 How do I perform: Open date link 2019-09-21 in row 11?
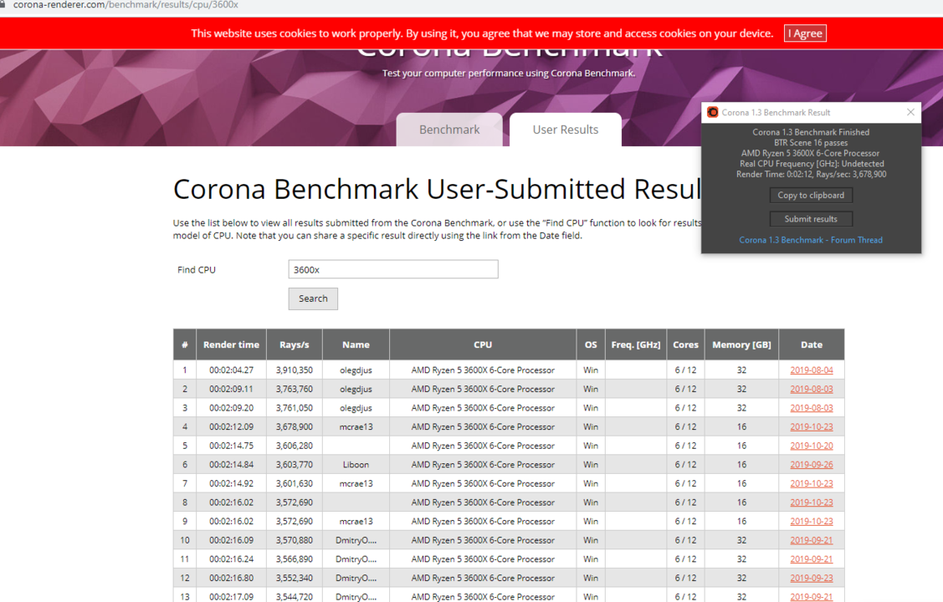tap(812, 559)
